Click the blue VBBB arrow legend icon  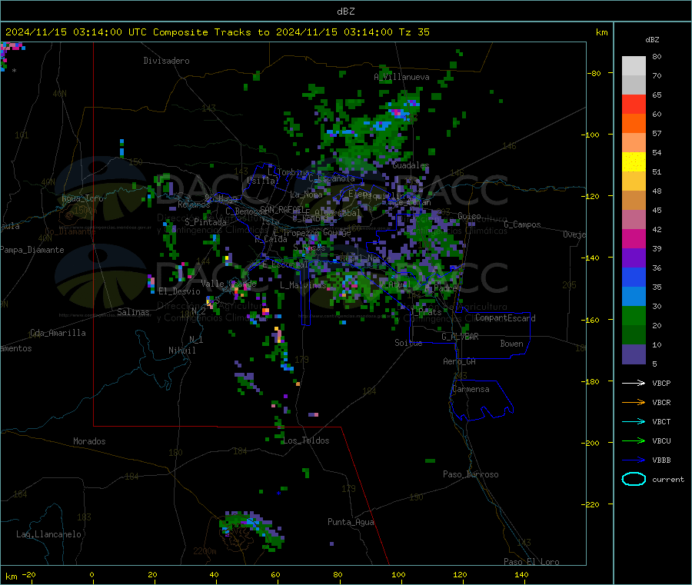point(634,460)
